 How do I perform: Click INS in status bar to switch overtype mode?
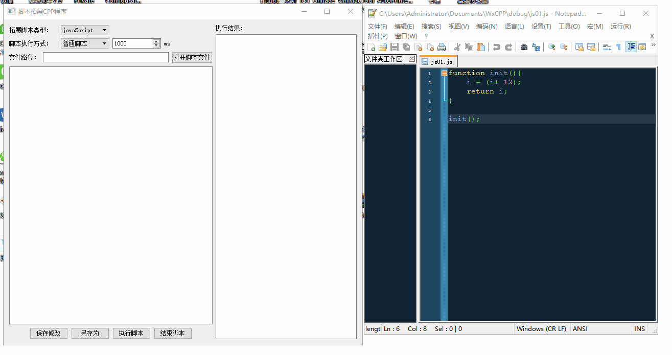[639, 328]
